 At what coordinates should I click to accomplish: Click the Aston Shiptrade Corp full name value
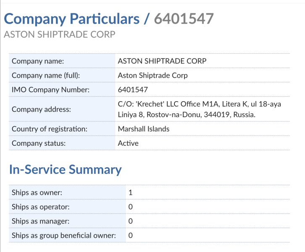[152, 76]
